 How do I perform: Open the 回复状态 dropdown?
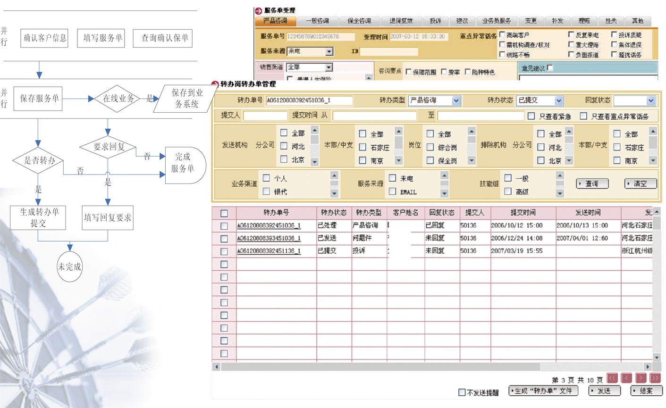[651, 100]
